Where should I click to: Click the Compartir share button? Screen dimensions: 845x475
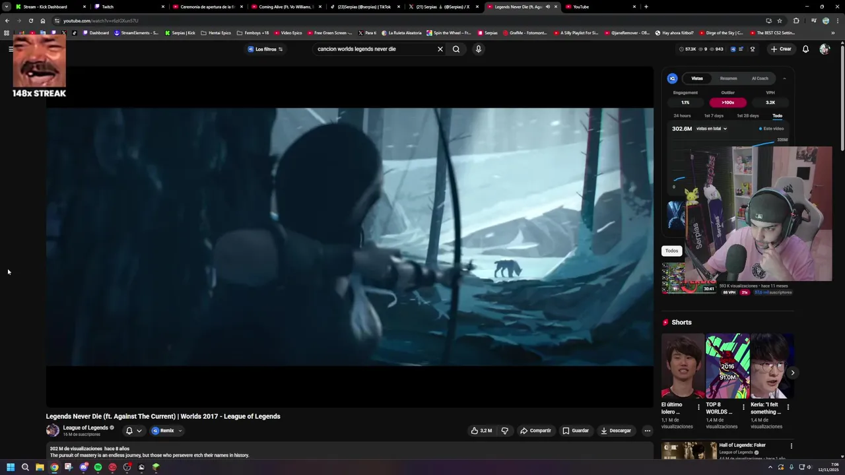535,431
